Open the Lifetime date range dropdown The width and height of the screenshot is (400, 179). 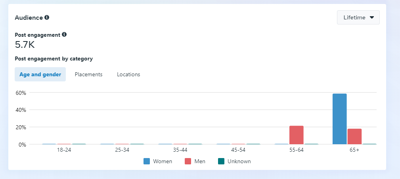click(x=358, y=17)
